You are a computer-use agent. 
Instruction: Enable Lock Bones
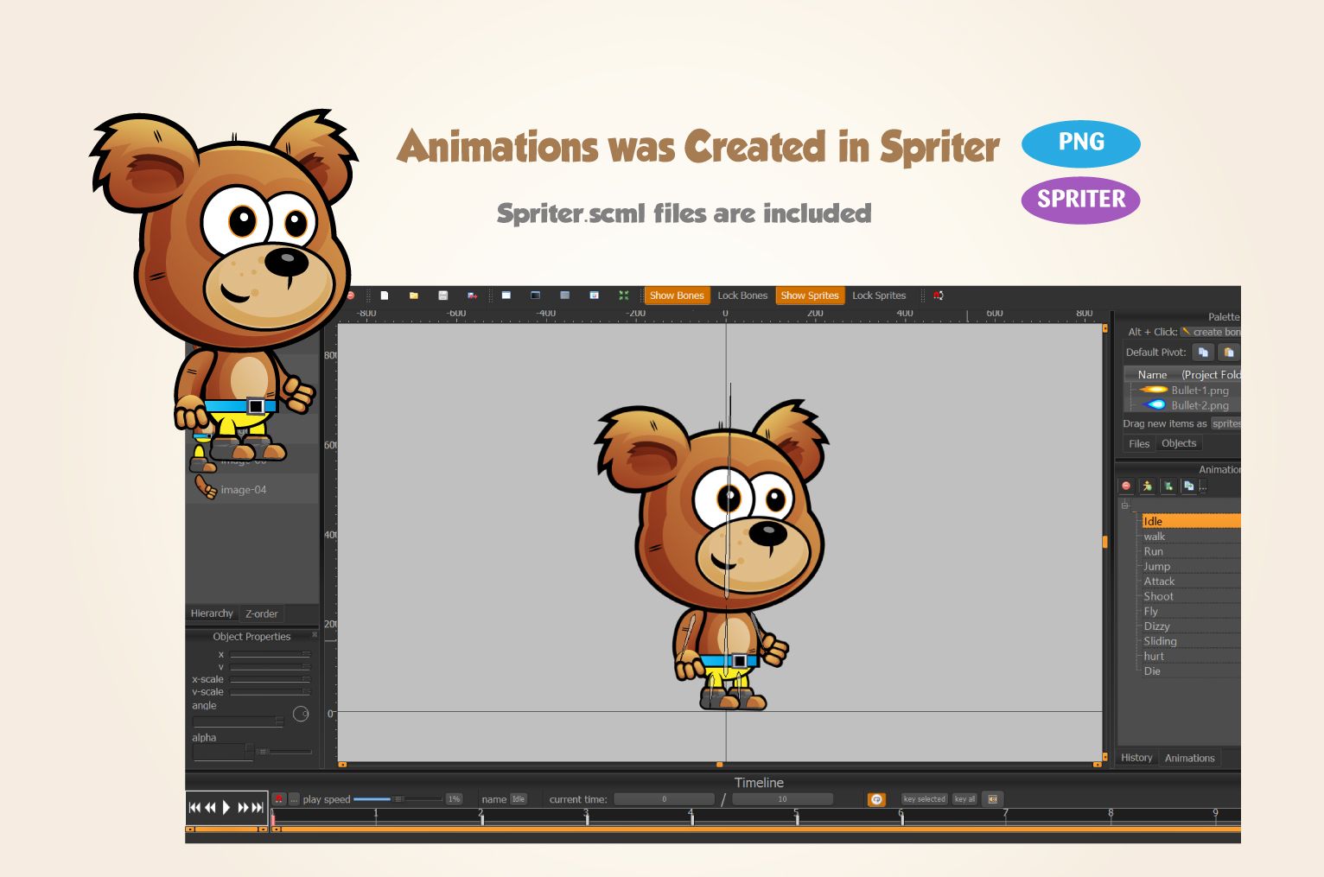(742, 296)
